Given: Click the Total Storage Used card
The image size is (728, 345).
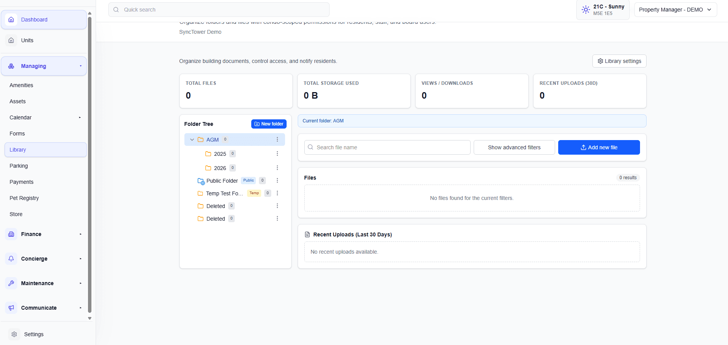Looking at the screenshot, I should pyautogui.click(x=354, y=91).
